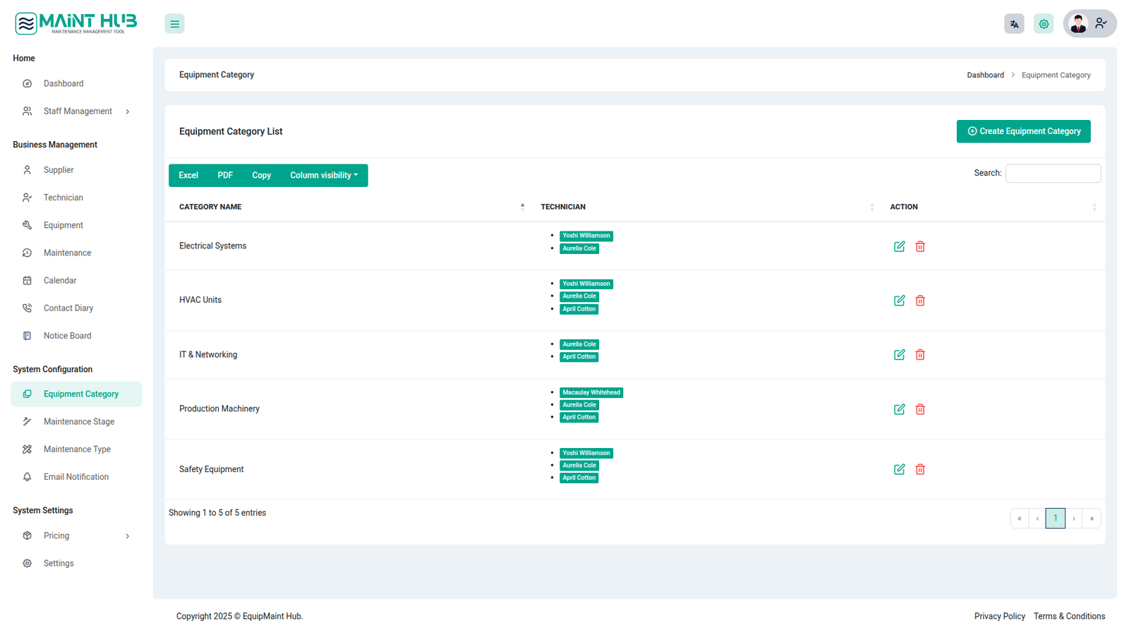This screenshot has height=635, width=1129.
Task: Open the Privacy Policy footer link
Action: [x=999, y=617]
